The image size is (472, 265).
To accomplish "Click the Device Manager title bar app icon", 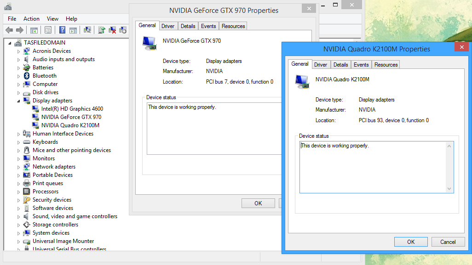I will pyautogui.click(x=8, y=6).
